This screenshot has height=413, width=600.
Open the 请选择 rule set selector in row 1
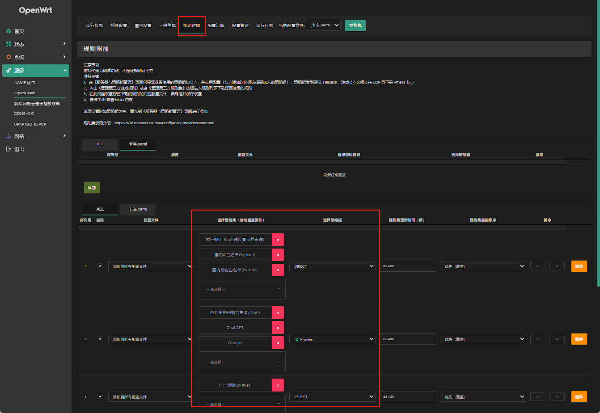242,289
